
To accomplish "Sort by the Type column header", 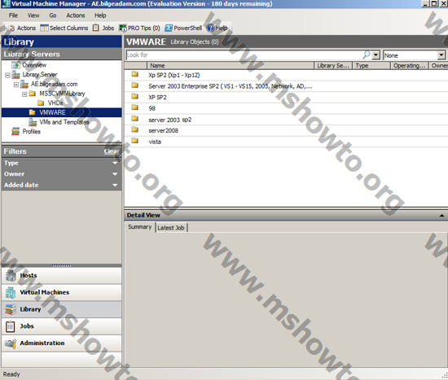I will [x=371, y=66].
